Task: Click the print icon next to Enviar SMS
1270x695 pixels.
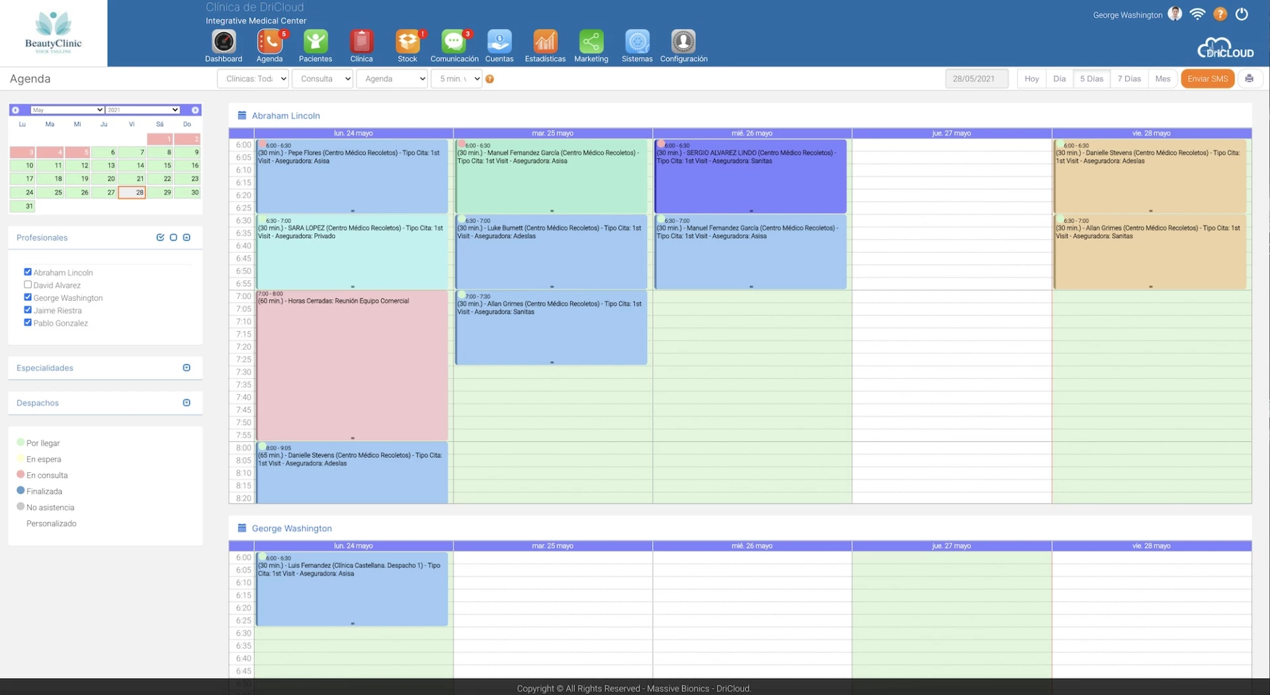Action: (x=1249, y=78)
